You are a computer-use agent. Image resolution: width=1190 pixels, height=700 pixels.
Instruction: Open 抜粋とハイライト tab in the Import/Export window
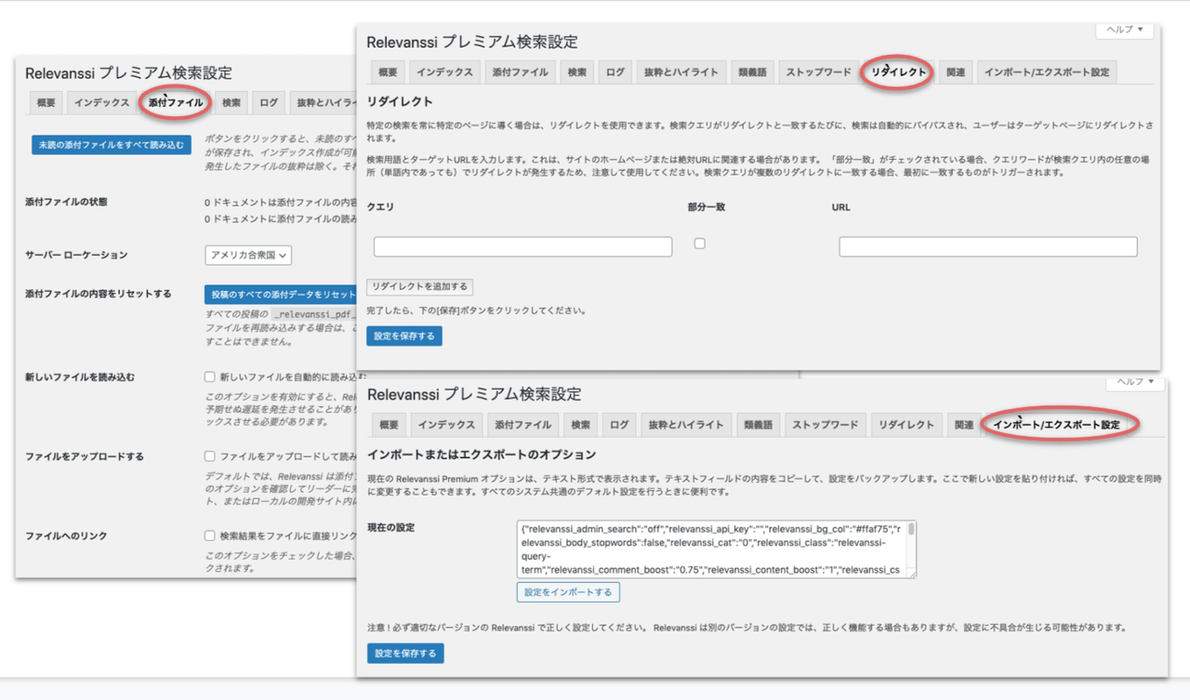pyautogui.click(x=688, y=425)
